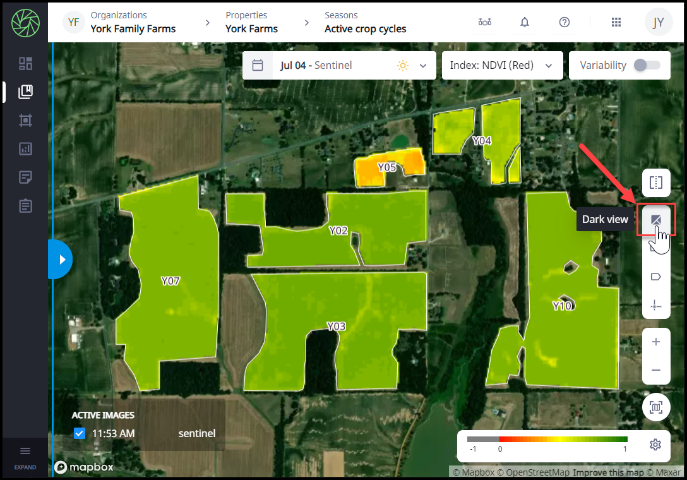Click the Dark view map button
Screen dimensions: 687x480
[x=655, y=219]
